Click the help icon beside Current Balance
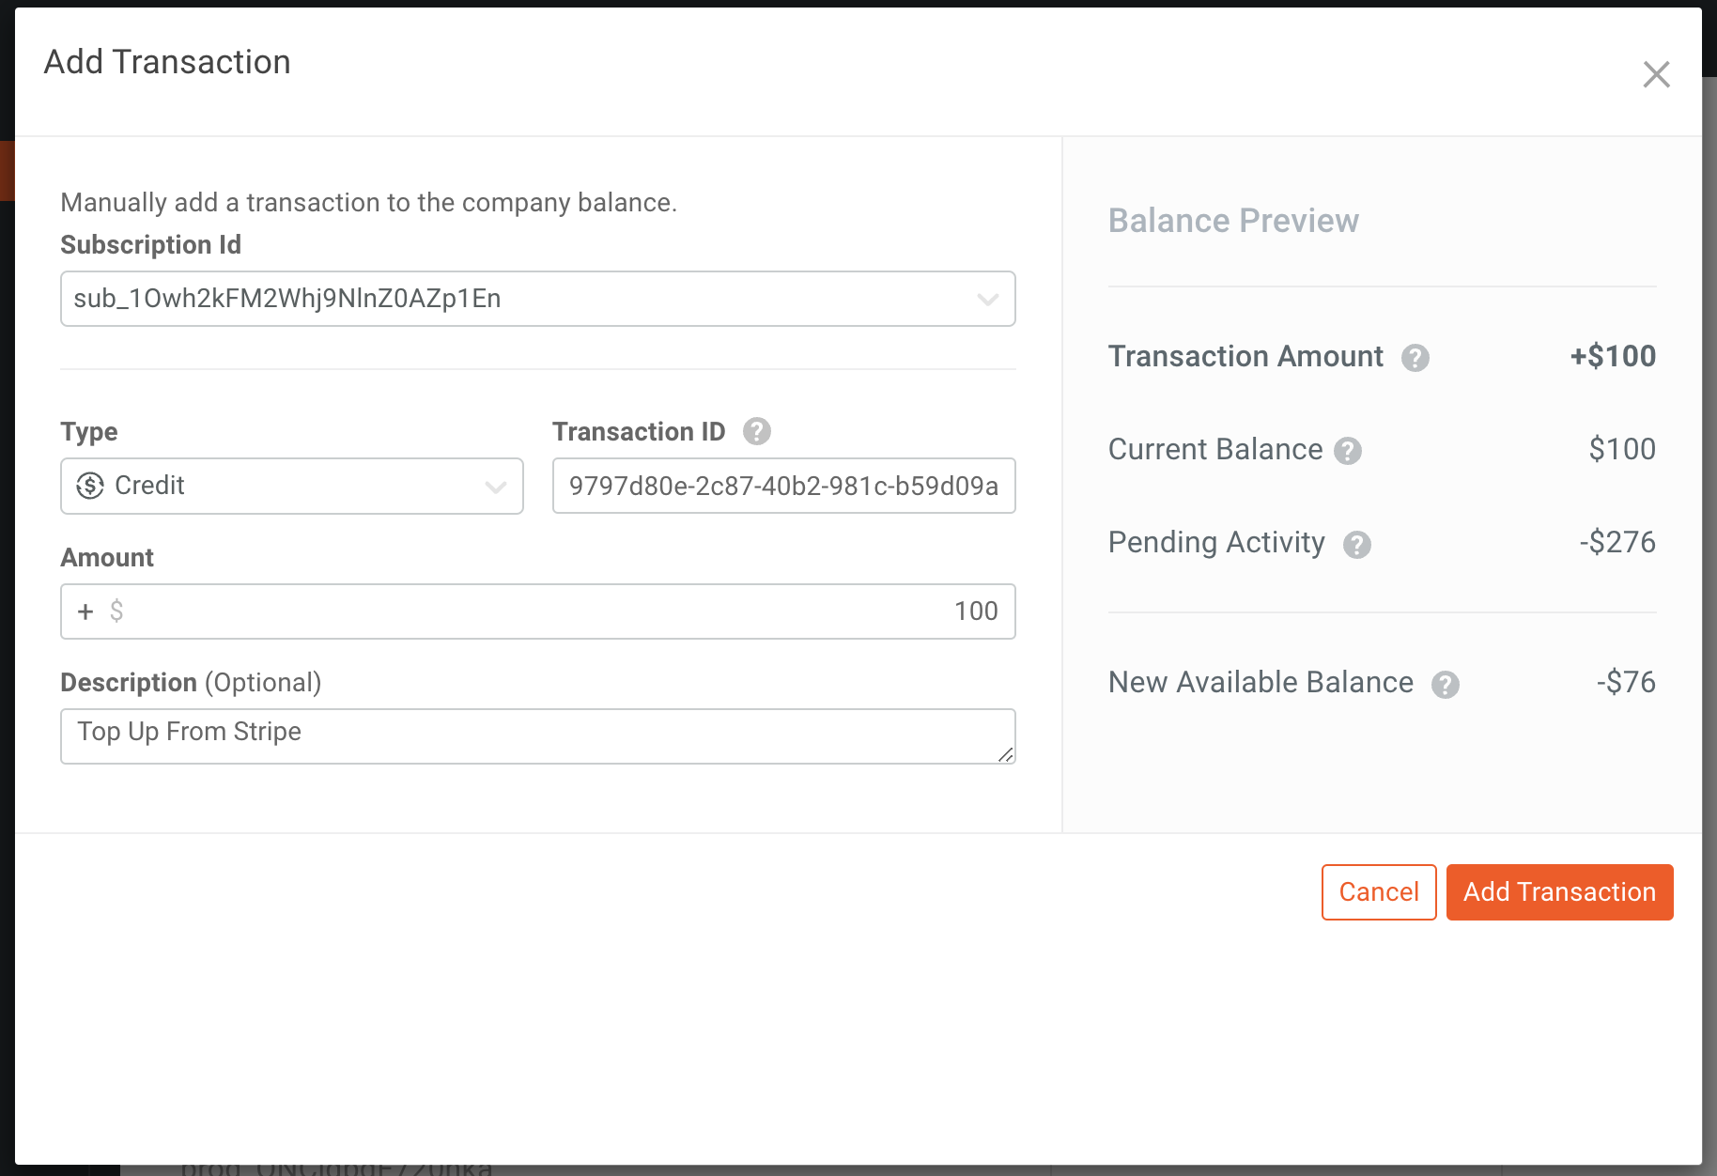This screenshot has height=1176, width=1717. pos(1350,451)
